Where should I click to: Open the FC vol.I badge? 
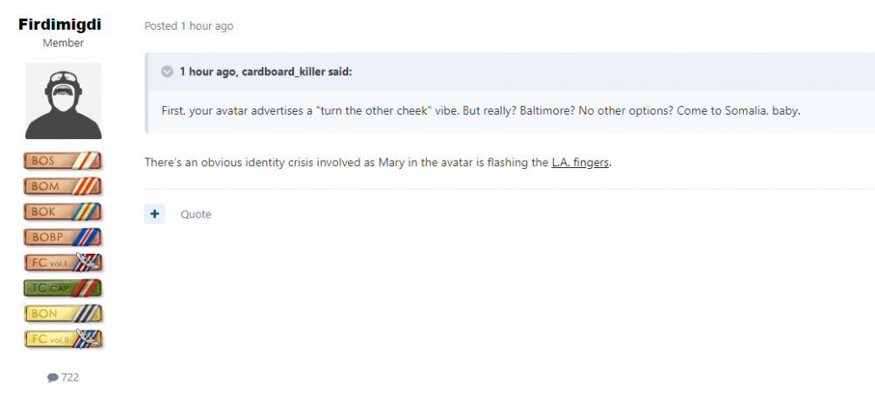click(63, 262)
